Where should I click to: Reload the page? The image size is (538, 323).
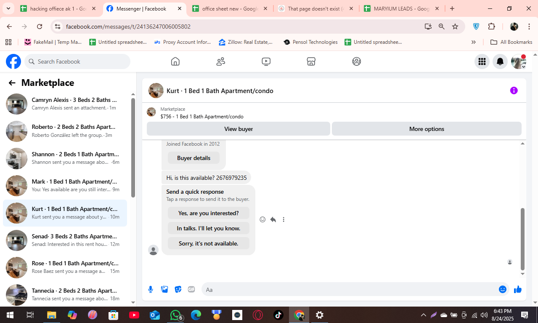[40, 27]
